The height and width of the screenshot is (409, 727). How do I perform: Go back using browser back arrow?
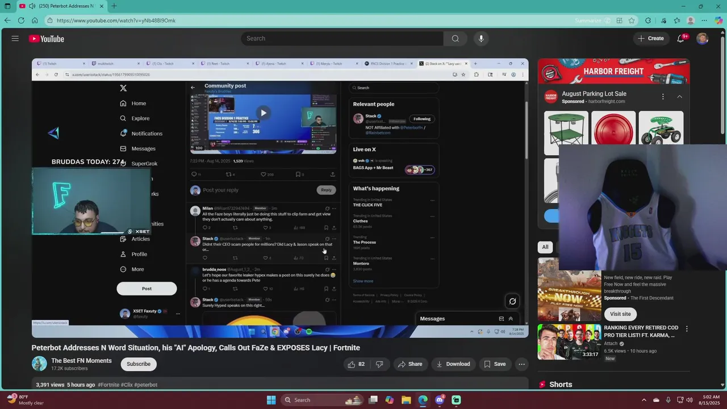[x=7, y=20]
